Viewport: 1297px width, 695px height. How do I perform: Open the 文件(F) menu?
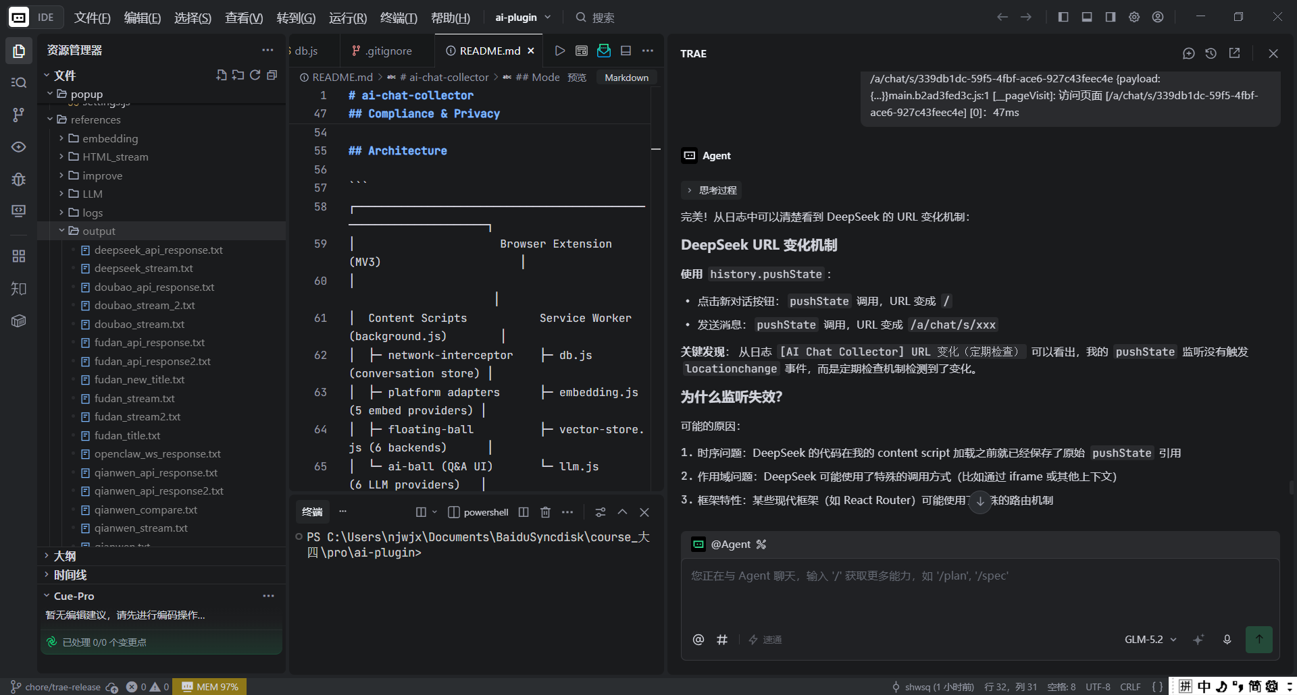pos(92,18)
